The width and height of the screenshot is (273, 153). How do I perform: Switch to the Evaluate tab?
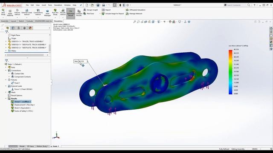click(29, 21)
